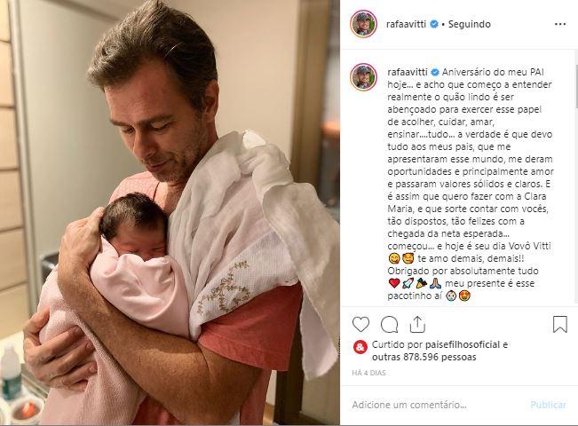Click the photo of man holding baby
578x426 pixels.
click(x=170, y=213)
